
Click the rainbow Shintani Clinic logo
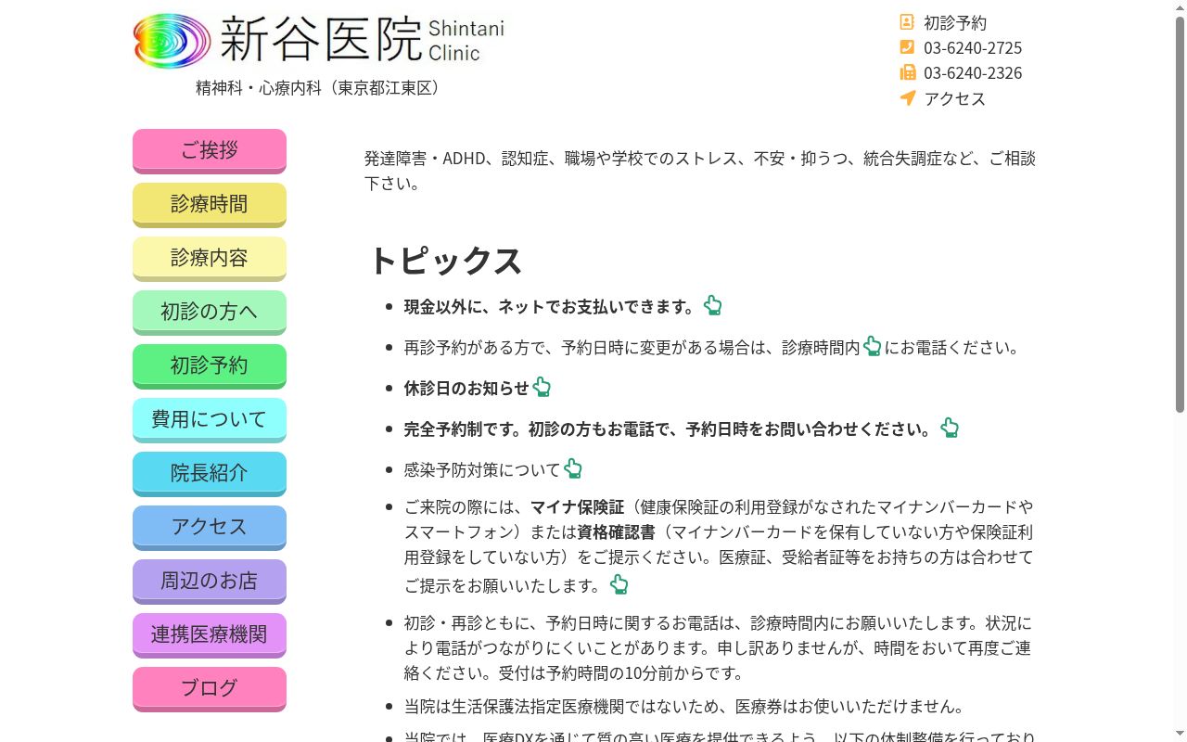click(172, 41)
